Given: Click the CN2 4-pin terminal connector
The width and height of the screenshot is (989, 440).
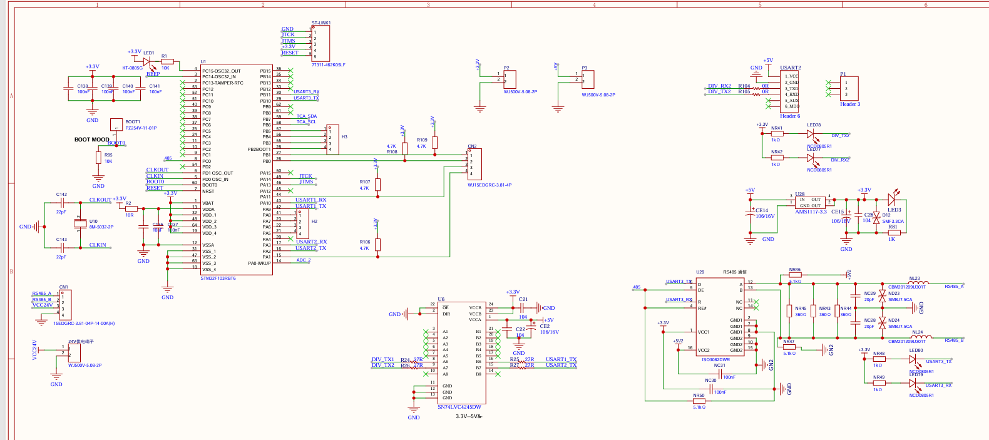Looking at the screenshot, I should [474, 165].
